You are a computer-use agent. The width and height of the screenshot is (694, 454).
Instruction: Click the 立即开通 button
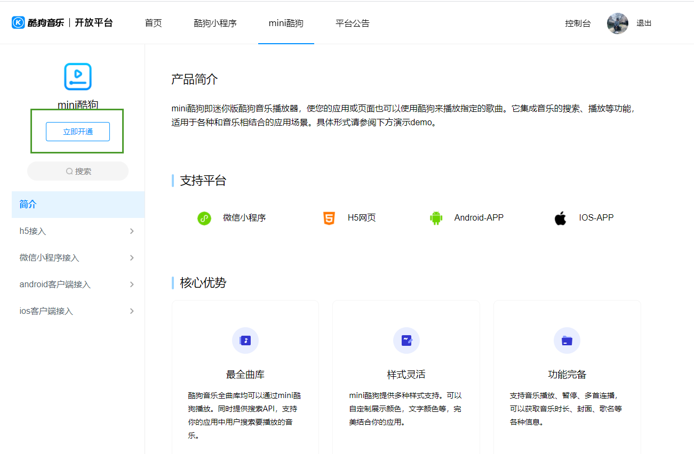tap(78, 132)
